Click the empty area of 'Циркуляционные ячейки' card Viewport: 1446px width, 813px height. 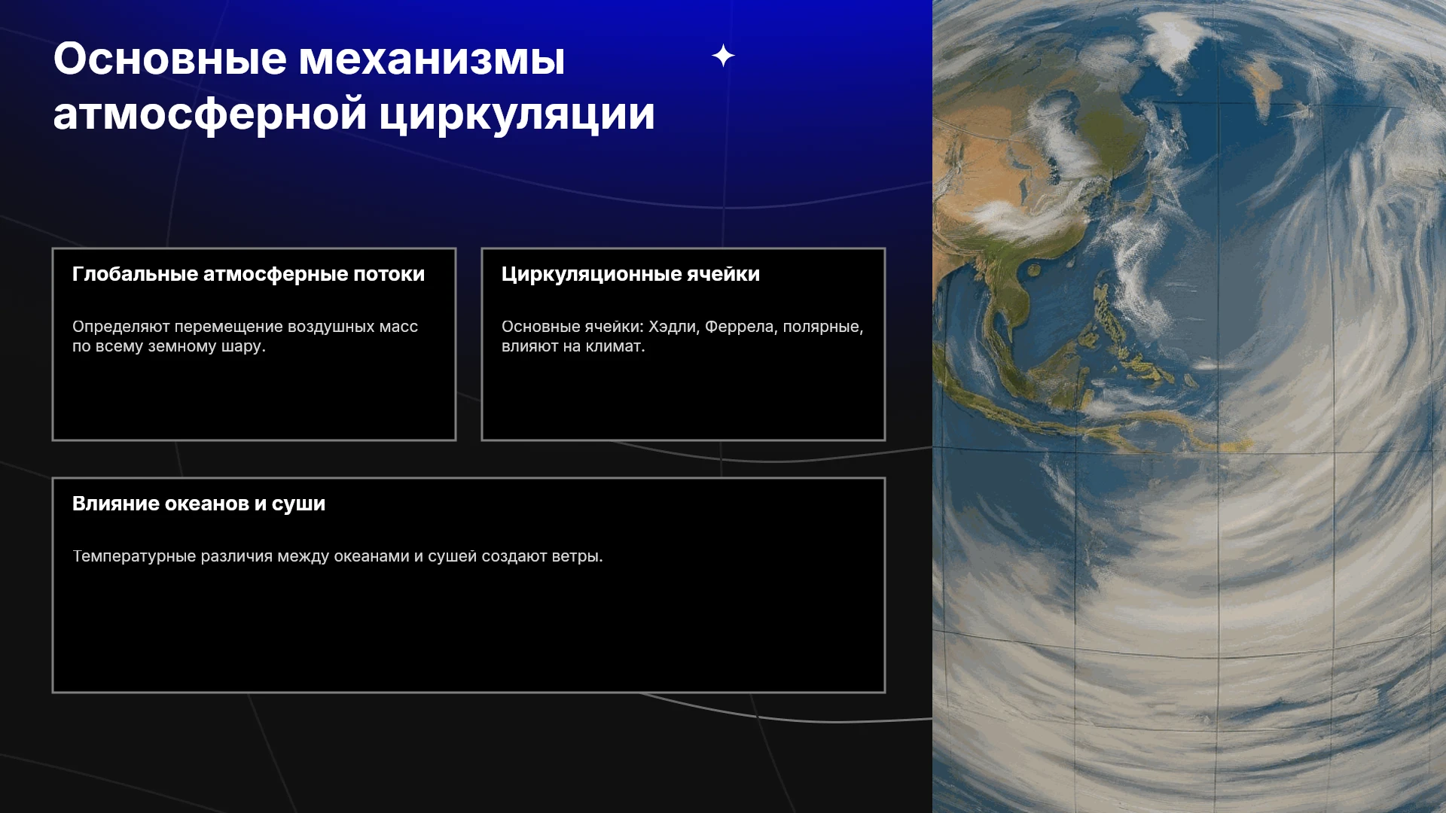683,399
